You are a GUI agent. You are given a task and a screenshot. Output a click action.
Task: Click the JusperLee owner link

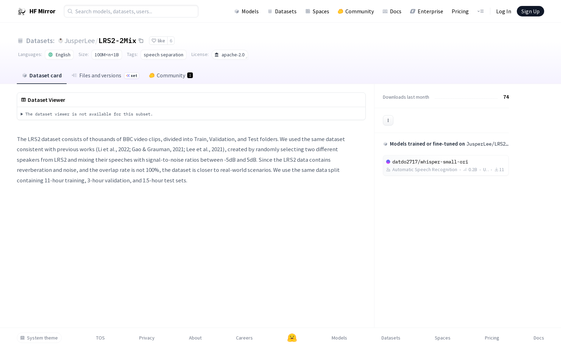[80, 41]
